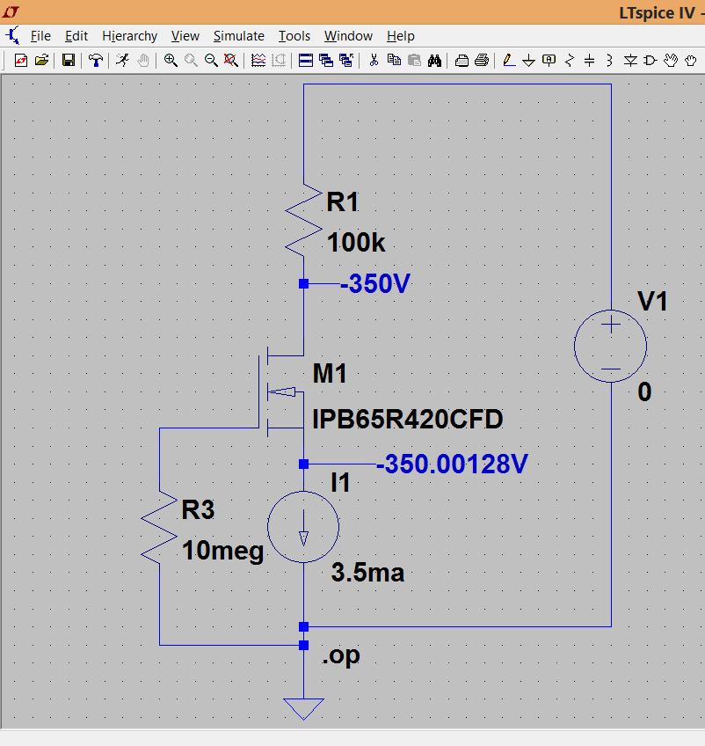Click the -350V voltage label
The height and width of the screenshot is (746, 705).
[375, 283]
